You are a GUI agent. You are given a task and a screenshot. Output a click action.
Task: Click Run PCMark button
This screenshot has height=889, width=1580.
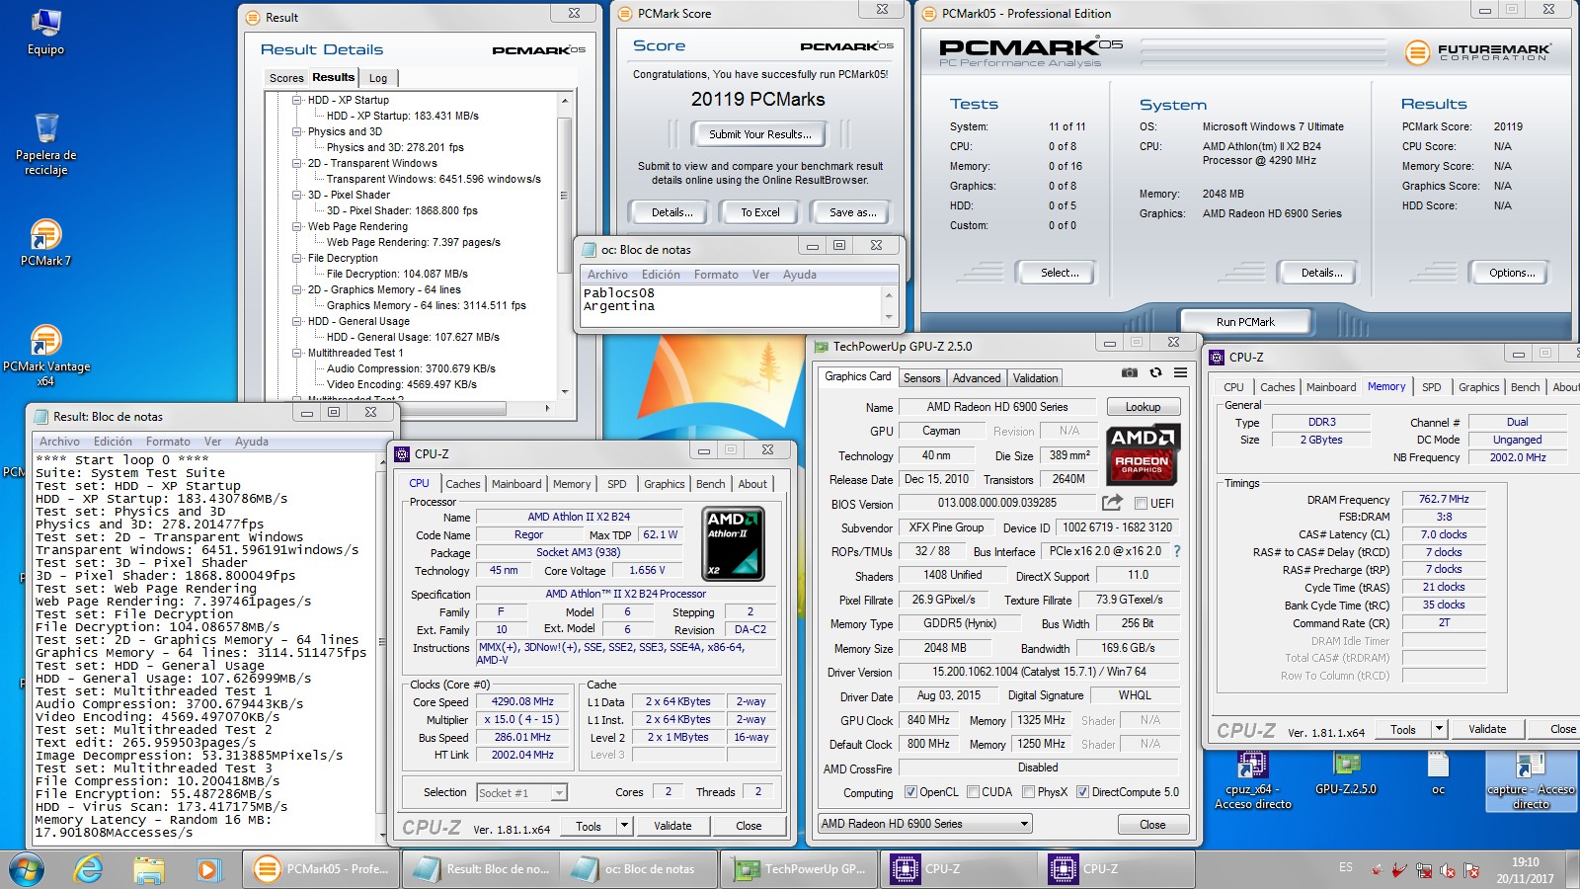coord(1244,322)
